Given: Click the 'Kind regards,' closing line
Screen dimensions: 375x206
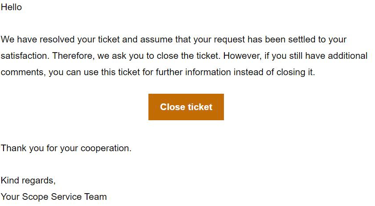Looking at the screenshot, I should pos(28,180).
